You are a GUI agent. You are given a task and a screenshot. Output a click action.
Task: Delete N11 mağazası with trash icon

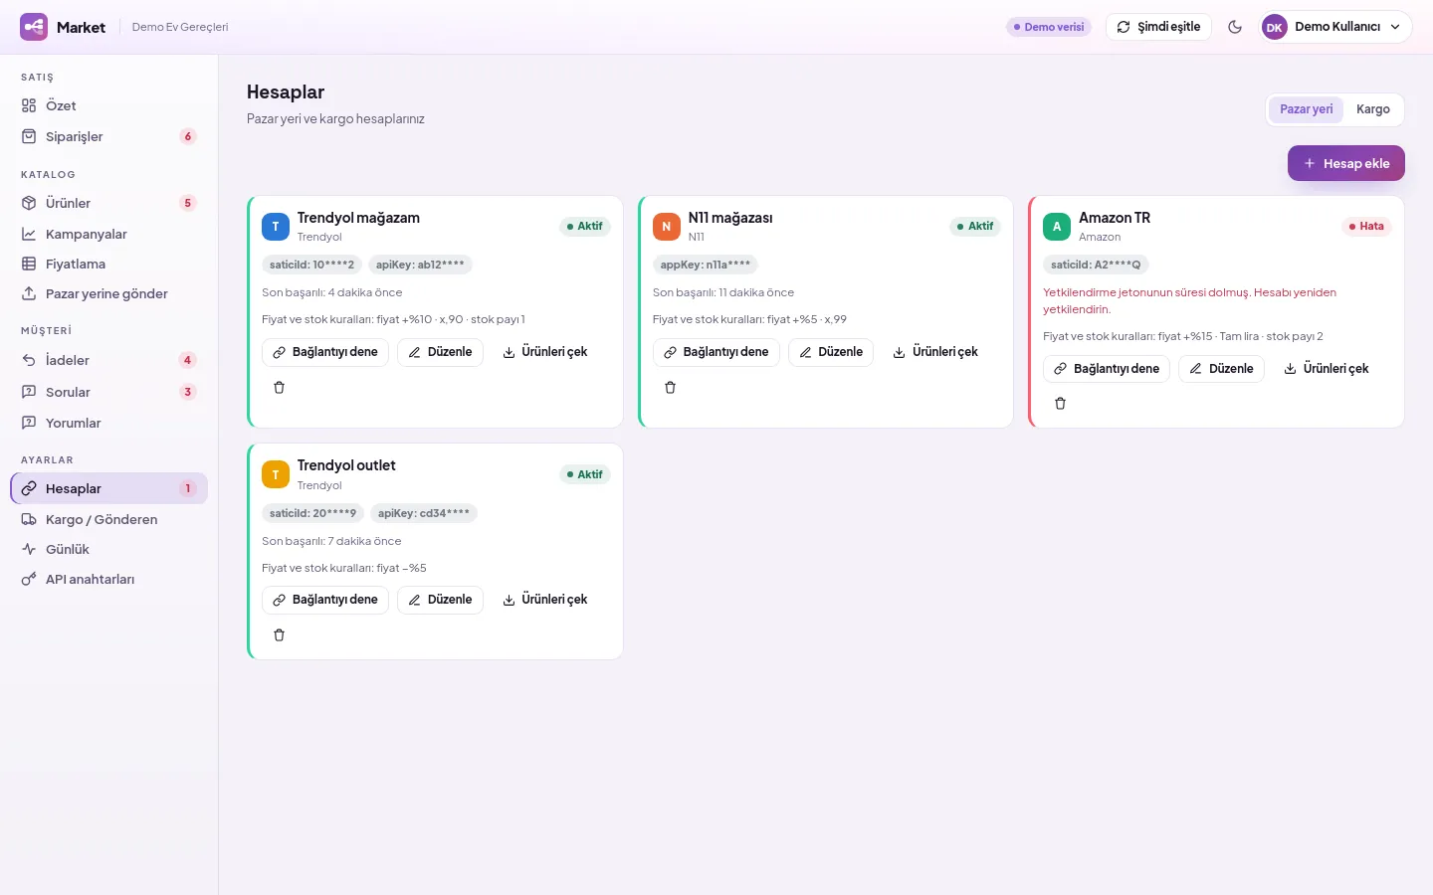[671, 388]
